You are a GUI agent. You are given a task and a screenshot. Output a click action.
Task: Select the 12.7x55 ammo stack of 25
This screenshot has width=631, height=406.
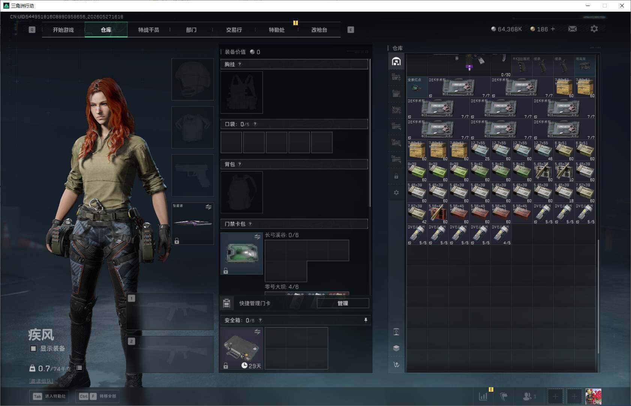[x=480, y=150]
